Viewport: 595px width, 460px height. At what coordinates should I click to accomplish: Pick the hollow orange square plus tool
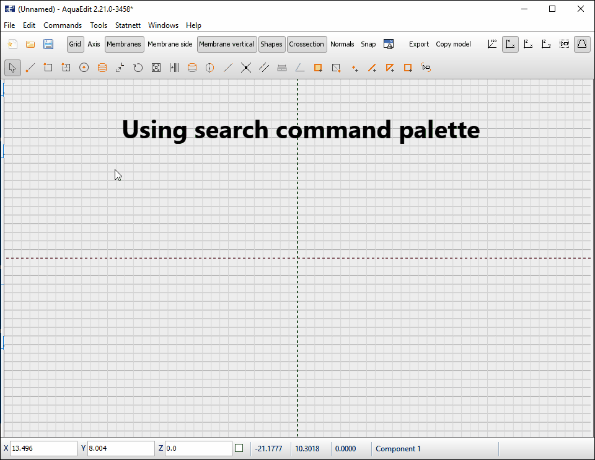pos(408,68)
